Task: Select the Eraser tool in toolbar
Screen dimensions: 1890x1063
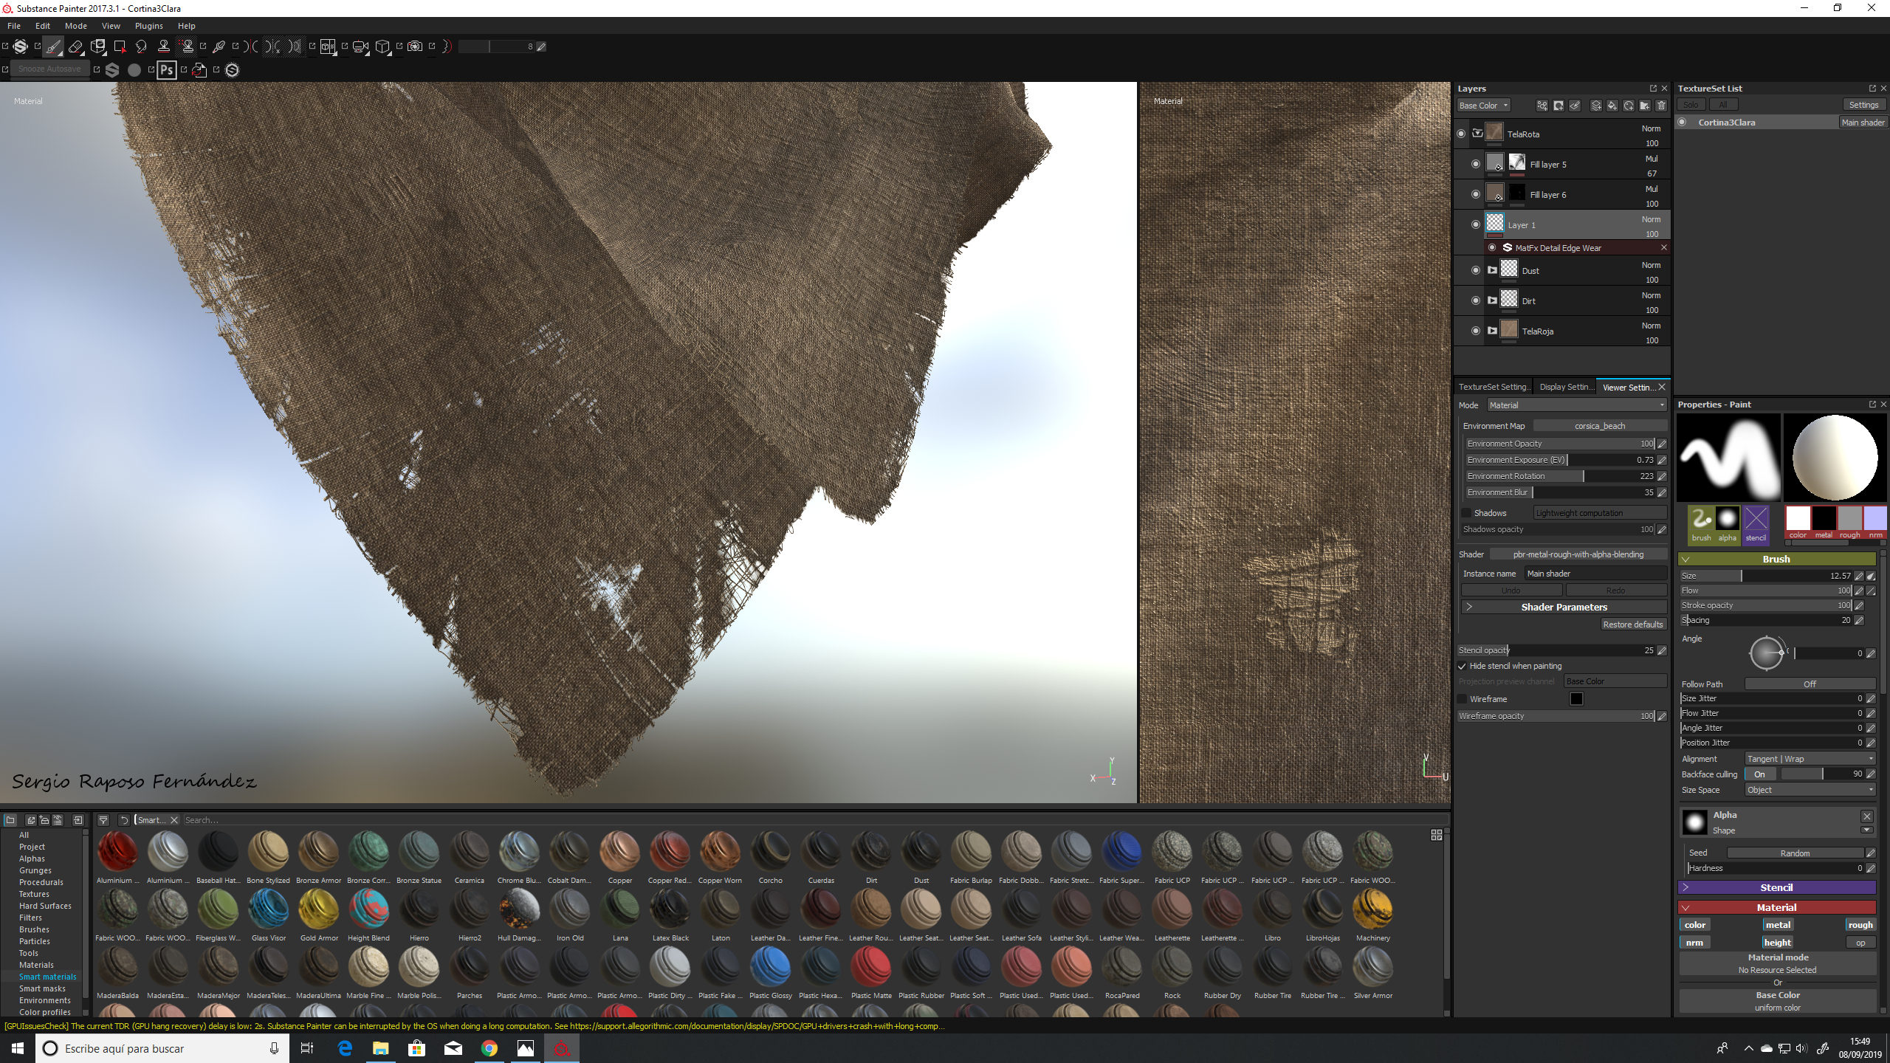Action: pyautogui.click(x=75, y=47)
